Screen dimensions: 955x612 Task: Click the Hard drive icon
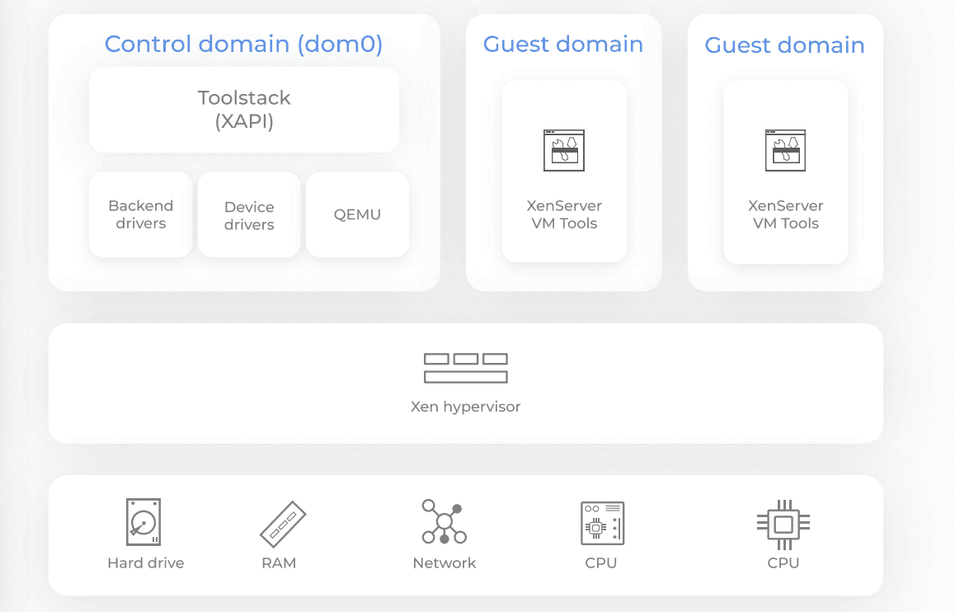[x=143, y=522]
